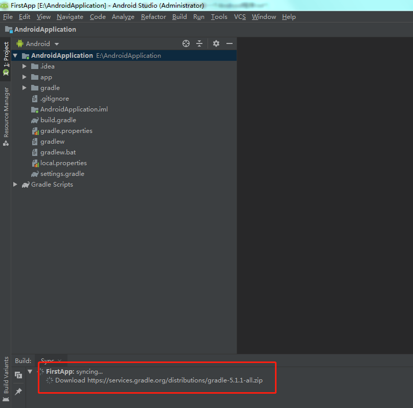
Task: Expand the .idea folder
Action: tap(24, 66)
